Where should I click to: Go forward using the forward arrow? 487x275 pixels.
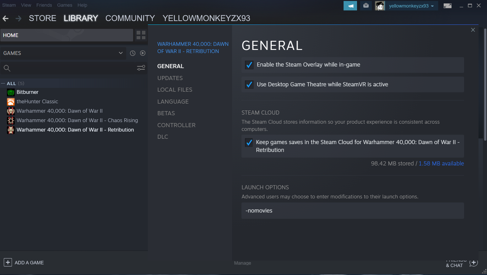coord(19,19)
